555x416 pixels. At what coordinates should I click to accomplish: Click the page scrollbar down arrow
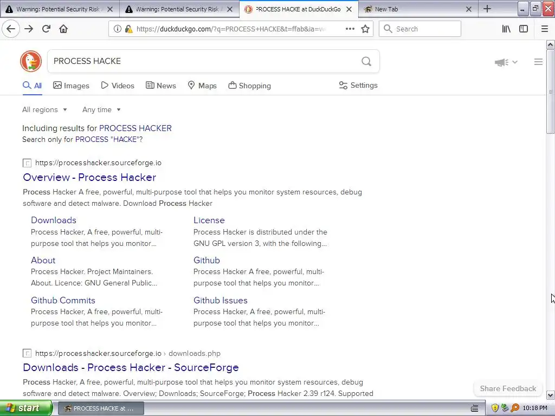point(550,395)
